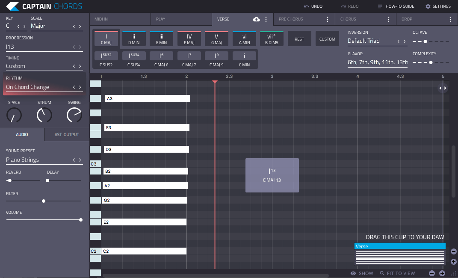Viewport: 458px width, 278px height.
Task: Click the Custom chord button
Action: [327, 39]
